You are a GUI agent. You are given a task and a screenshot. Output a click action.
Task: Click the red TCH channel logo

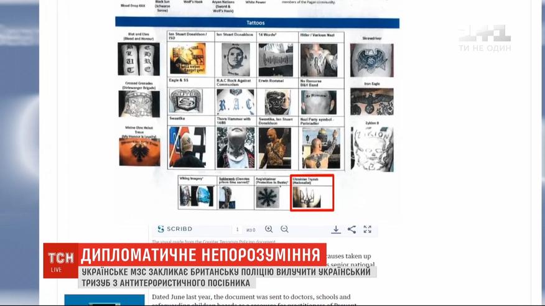(60, 259)
